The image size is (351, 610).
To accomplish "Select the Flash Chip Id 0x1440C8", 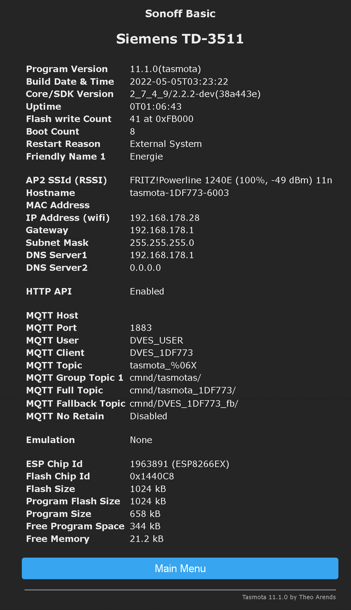I will tap(152, 476).
